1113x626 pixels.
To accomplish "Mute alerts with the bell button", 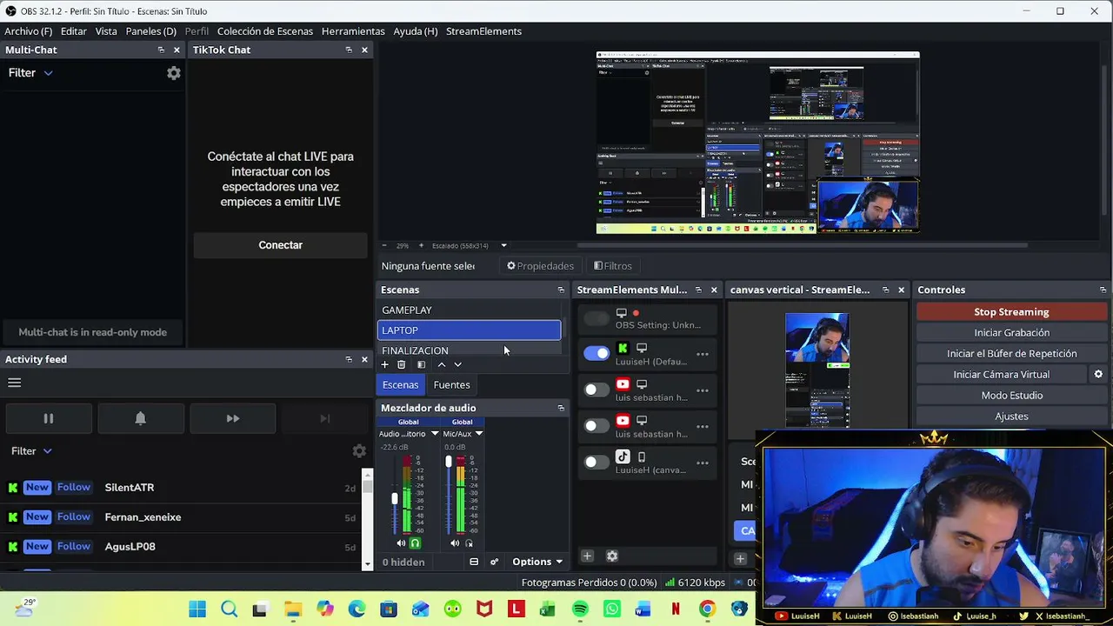I will click(x=141, y=418).
